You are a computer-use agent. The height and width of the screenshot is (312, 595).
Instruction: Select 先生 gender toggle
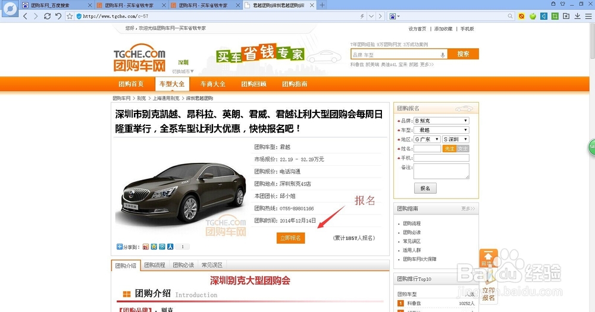[449, 149]
